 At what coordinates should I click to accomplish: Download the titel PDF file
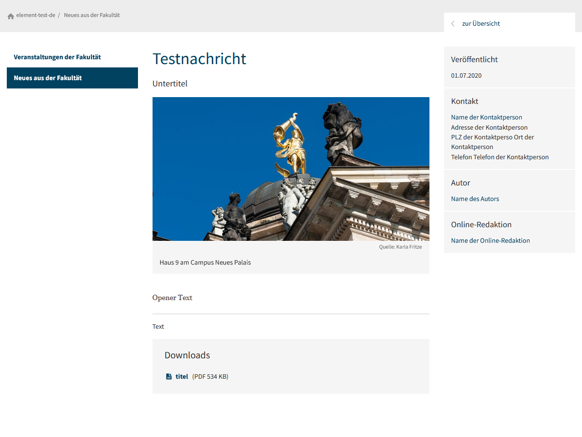[182, 376]
